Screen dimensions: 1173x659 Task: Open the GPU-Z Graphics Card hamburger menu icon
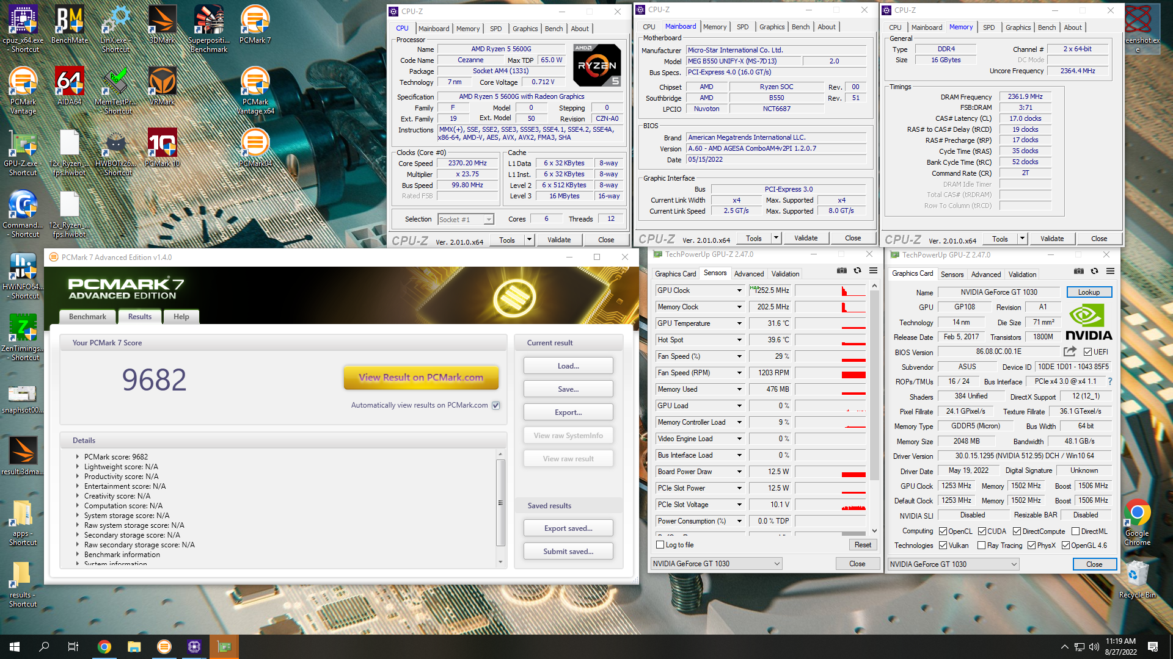point(1110,272)
